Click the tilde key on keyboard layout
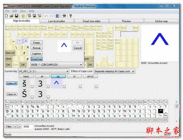The height and width of the screenshot is (140, 183). click(x=14, y=41)
